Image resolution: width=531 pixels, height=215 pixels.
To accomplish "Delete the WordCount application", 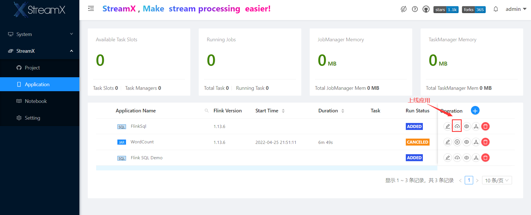I will click(485, 142).
